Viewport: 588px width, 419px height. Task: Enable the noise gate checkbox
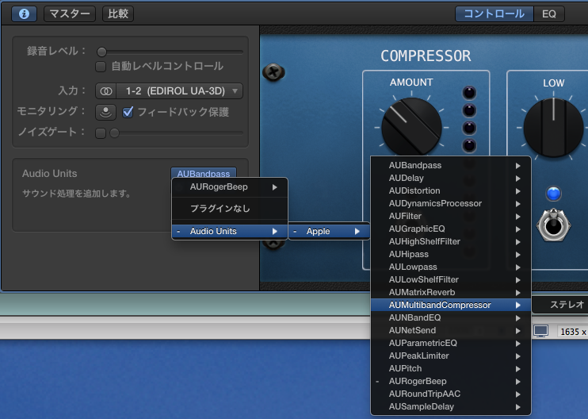pos(101,133)
